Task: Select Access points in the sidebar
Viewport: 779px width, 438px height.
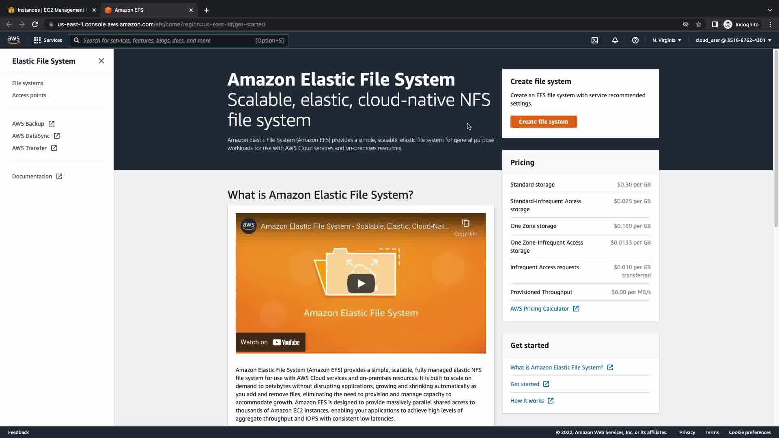Action: (29, 95)
